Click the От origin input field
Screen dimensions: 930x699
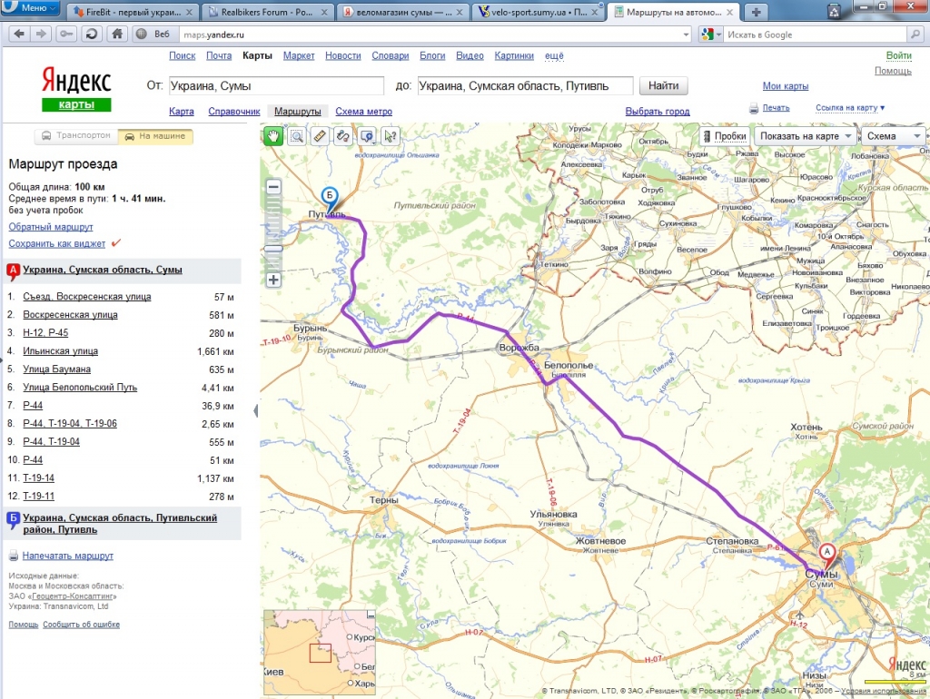tap(276, 86)
